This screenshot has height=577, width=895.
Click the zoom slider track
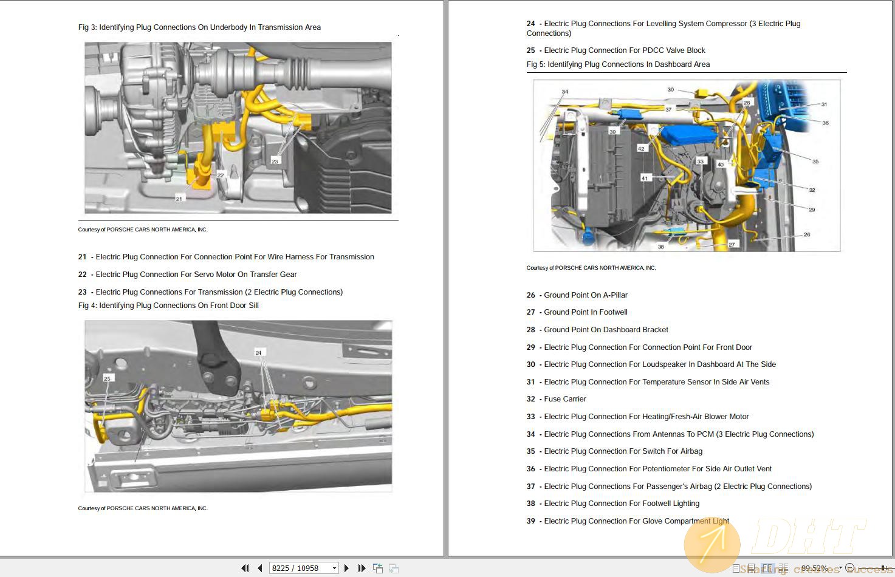click(876, 568)
